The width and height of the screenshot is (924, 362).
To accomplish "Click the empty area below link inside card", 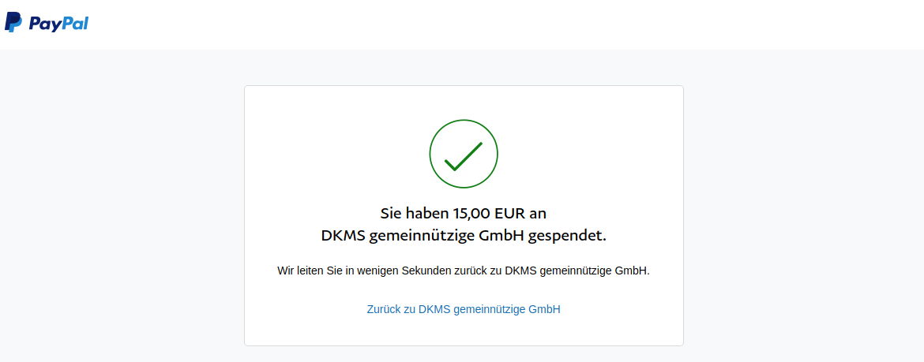I will [464, 331].
